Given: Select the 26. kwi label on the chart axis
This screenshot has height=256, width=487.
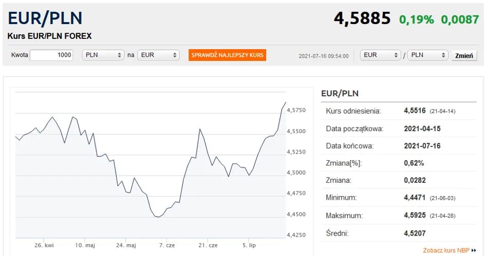Looking at the screenshot, I should [x=45, y=245].
